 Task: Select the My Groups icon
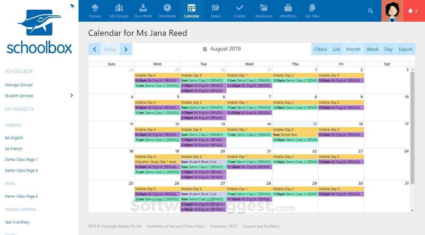point(118,11)
